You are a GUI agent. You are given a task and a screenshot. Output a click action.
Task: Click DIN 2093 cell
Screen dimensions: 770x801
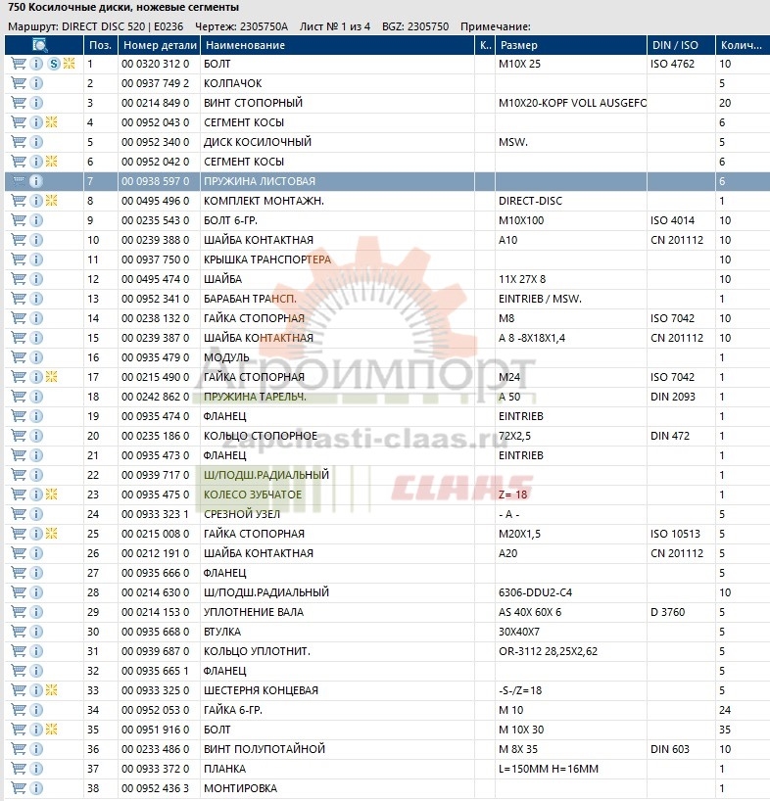pos(673,397)
